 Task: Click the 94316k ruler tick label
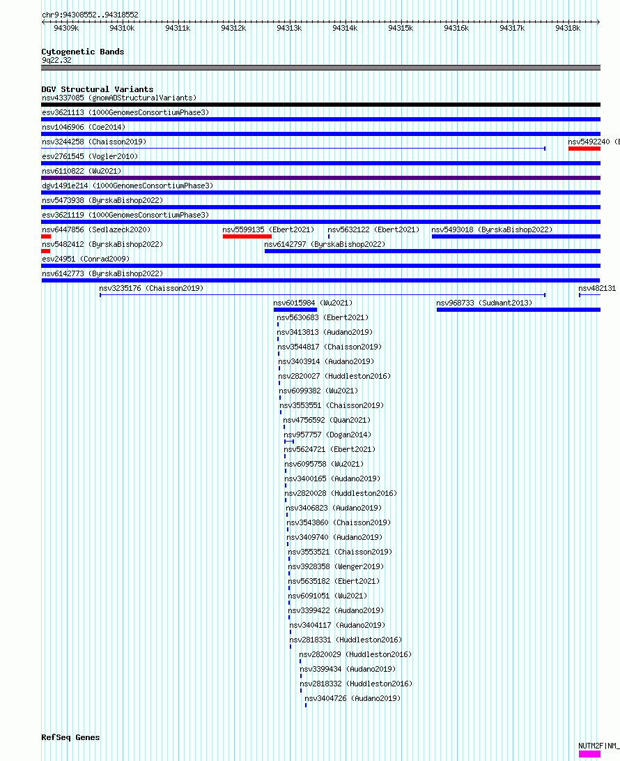point(456,28)
